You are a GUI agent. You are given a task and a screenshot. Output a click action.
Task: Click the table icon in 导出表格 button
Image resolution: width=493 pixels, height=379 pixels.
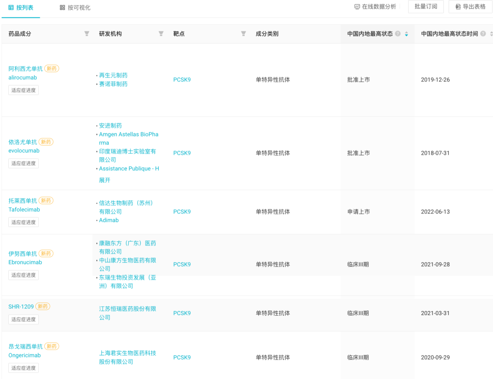coord(458,6)
